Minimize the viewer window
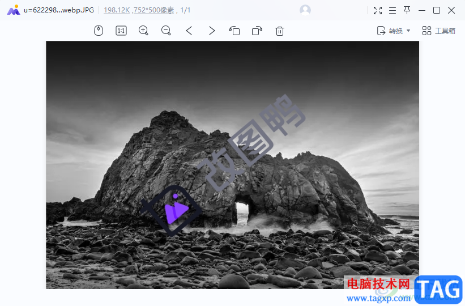The width and height of the screenshot is (465, 306). 422,10
